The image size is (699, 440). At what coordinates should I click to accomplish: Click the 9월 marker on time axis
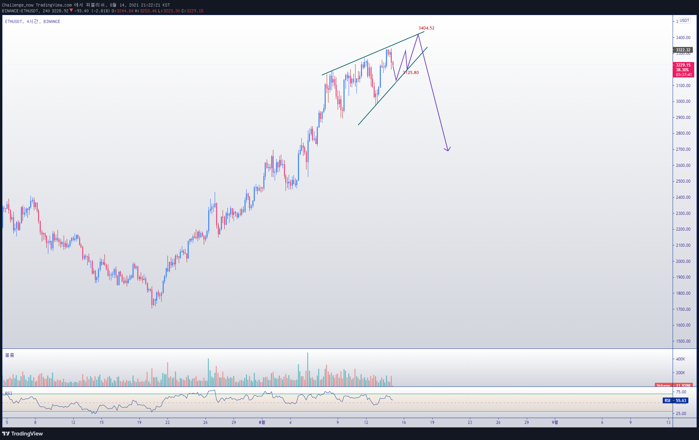click(554, 422)
